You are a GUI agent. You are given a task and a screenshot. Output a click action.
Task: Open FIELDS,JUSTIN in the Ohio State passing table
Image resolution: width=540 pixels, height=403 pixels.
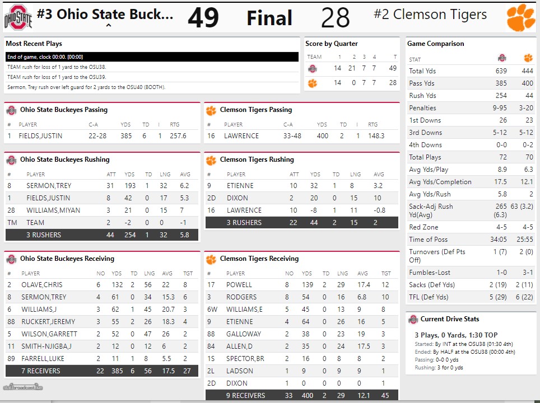(x=40, y=136)
